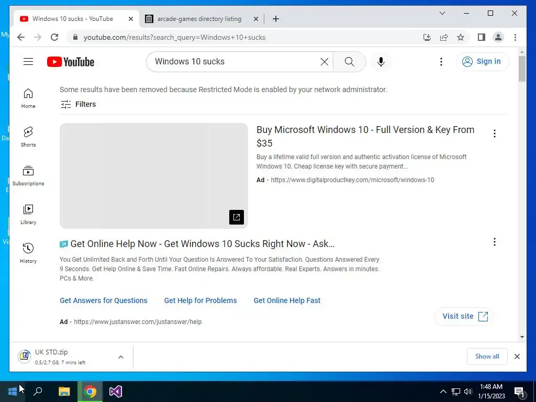
Task: Click the Windows 10 ad thumbnail
Action: point(153,176)
